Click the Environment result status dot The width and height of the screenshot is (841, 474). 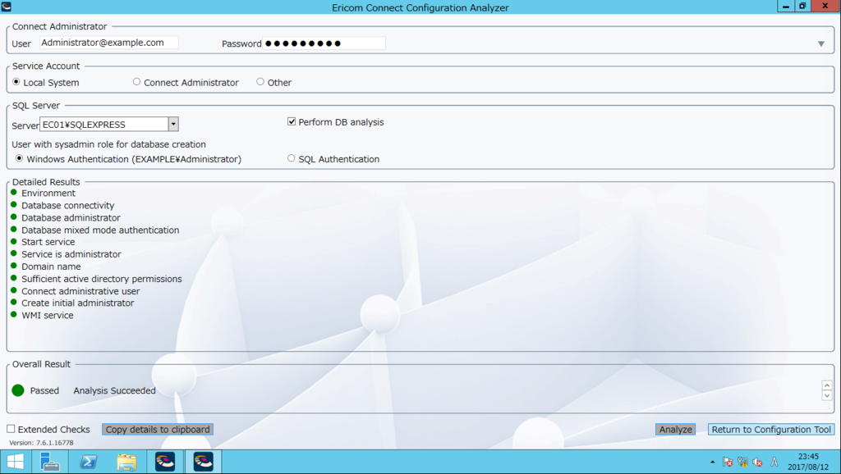14,192
